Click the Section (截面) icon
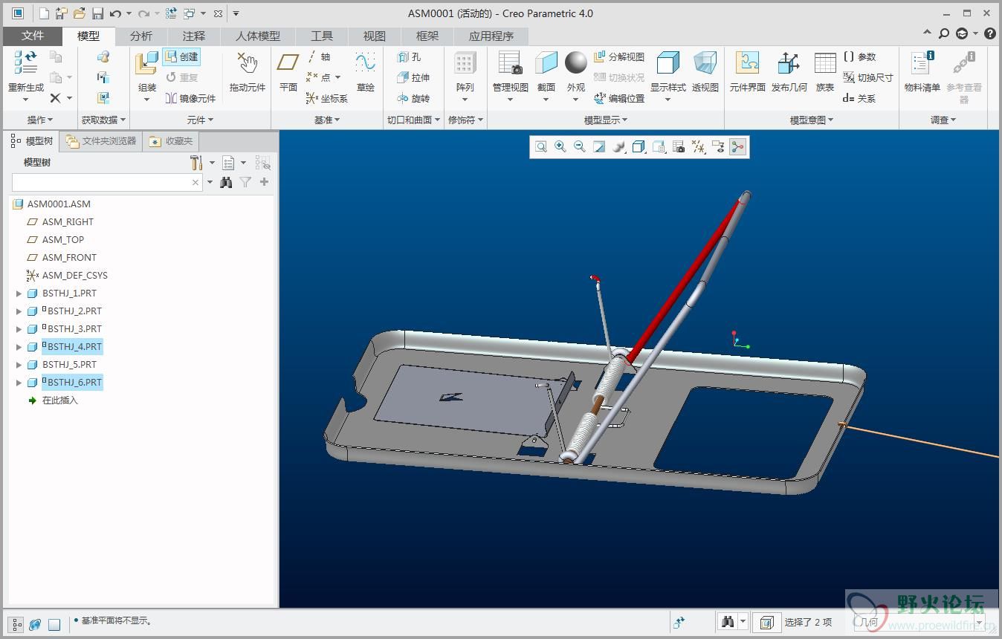Viewport: 1002px width, 639px height. (546, 63)
